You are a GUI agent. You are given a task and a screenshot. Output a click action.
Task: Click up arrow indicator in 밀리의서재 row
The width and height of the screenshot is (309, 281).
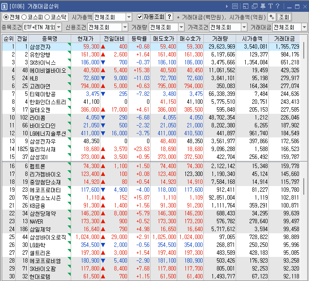point(103,149)
